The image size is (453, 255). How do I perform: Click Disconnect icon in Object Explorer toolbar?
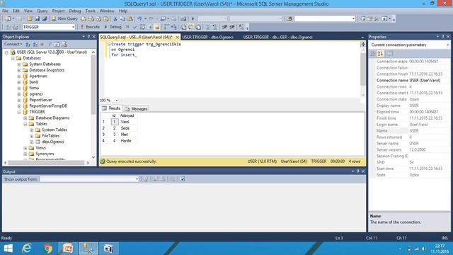click(x=35, y=44)
